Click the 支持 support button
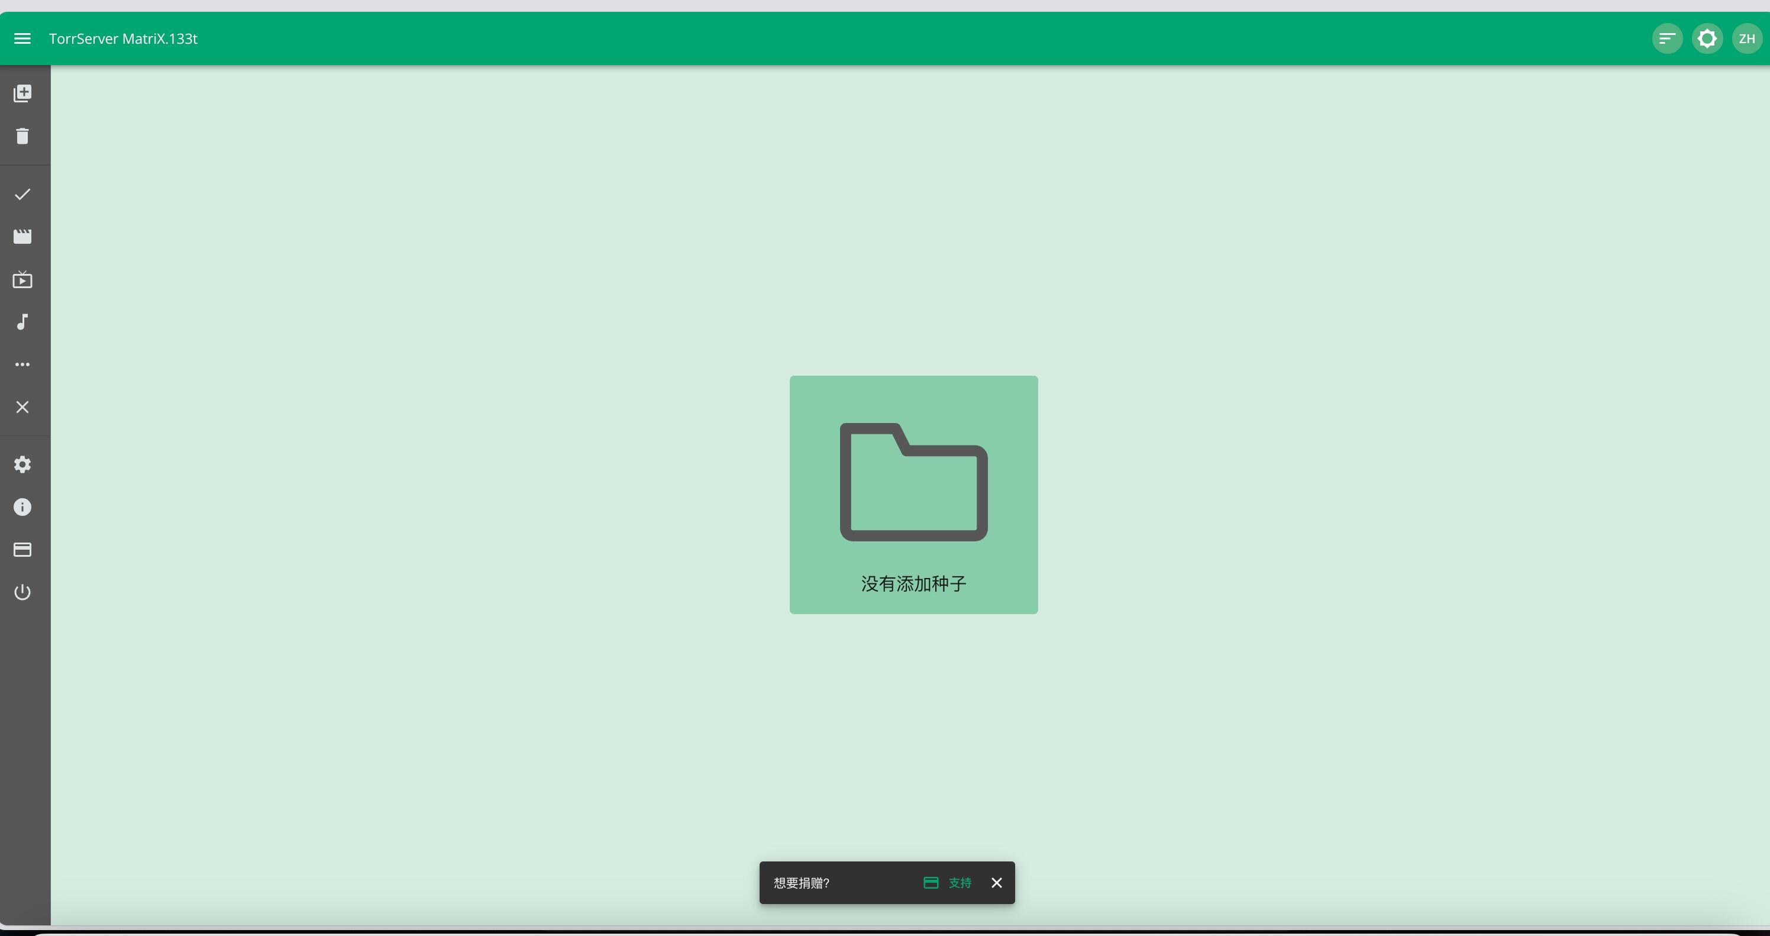Viewport: 1770px width, 936px height. pyautogui.click(x=948, y=882)
